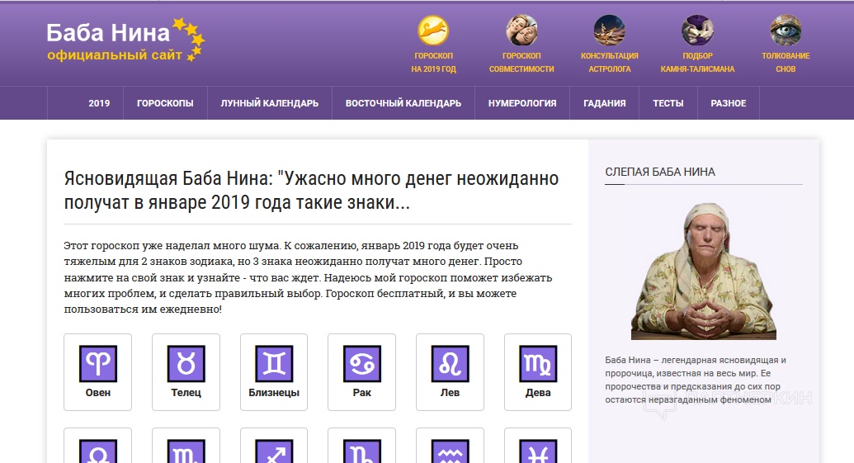Screen dimensions: 854x463
Task: Click the Гороскоп на 2019 год text link
Action: click(x=433, y=62)
